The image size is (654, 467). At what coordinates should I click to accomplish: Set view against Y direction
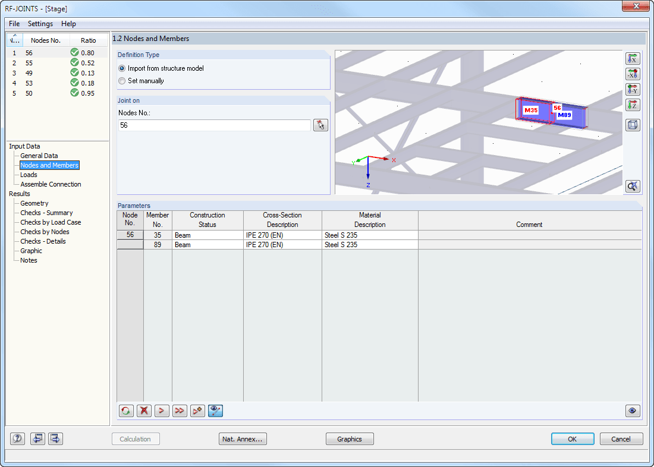click(x=633, y=89)
